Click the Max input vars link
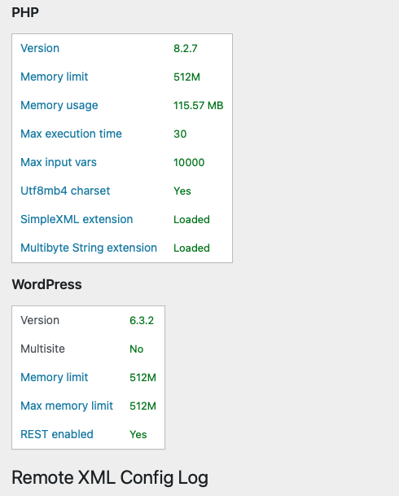Viewport: 399px width, 496px height. [59, 163]
